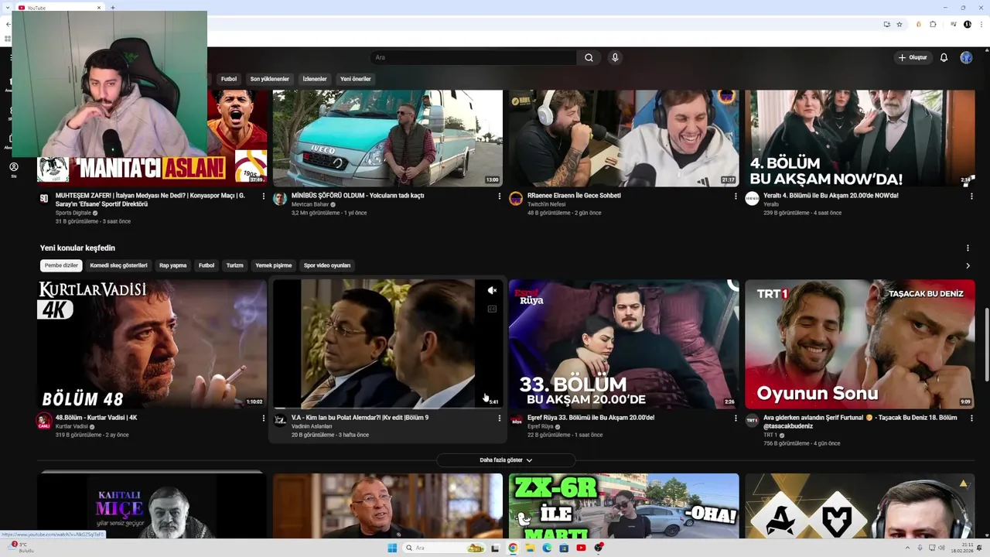Select the Futbol chip in top filter row
This screenshot has height=557, width=990.
[229, 79]
